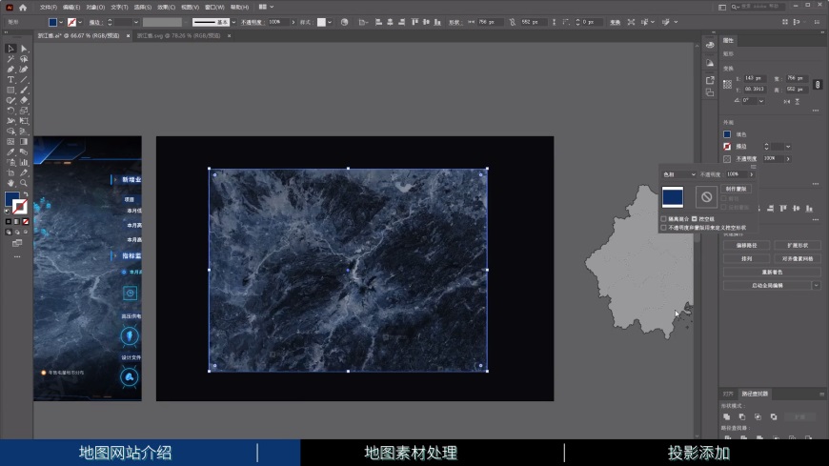The width and height of the screenshot is (829, 466).
Task: Toggle the Invert Mask checkbox
Action: (724, 208)
